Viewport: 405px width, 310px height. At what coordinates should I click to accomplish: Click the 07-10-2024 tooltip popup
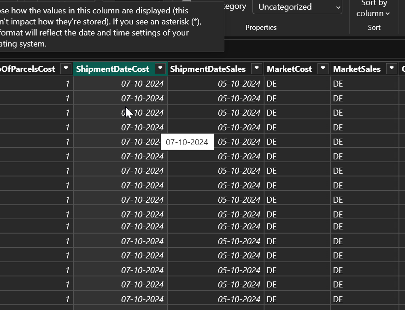coord(187,142)
